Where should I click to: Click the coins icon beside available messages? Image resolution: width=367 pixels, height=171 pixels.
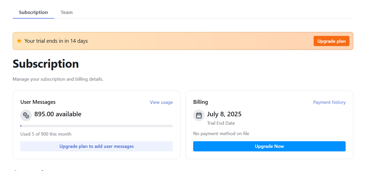pyautogui.click(x=26, y=115)
